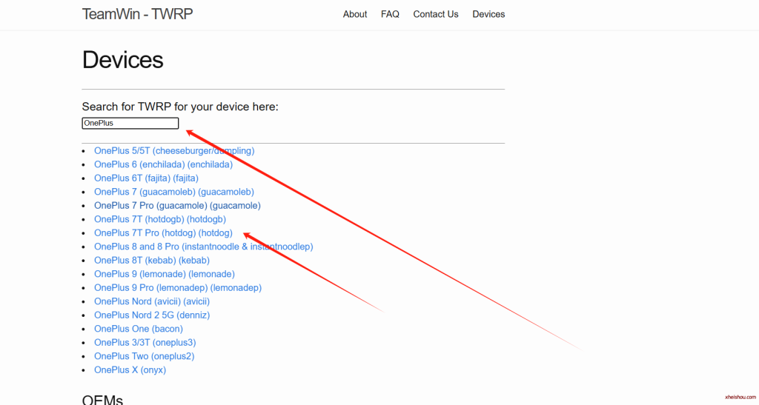Open OnePlus Two (oneplus2) link

coord(145,356)
